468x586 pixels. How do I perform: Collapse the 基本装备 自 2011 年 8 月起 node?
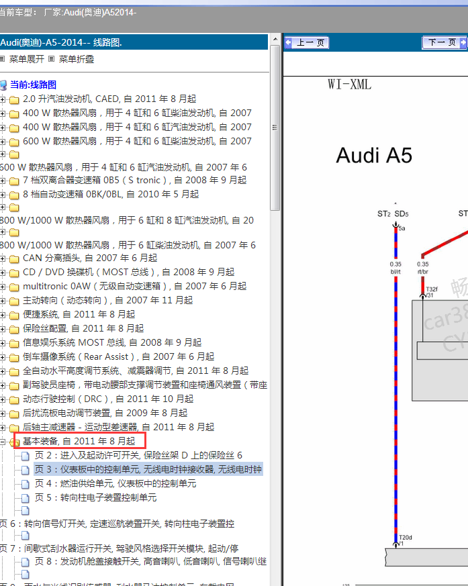coord(3,442)
